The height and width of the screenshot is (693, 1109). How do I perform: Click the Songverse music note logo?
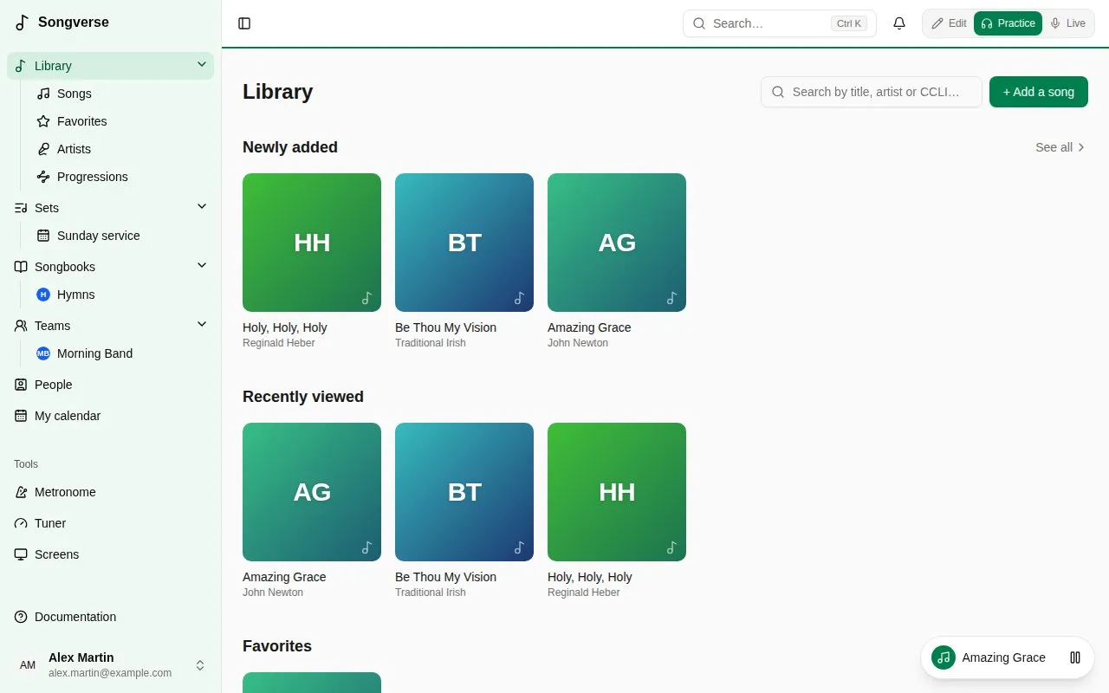coord(23,23)
